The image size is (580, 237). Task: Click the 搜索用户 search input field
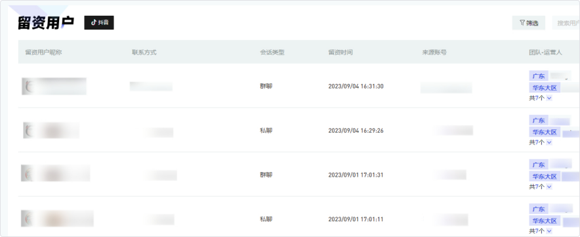tap(566, 23)
